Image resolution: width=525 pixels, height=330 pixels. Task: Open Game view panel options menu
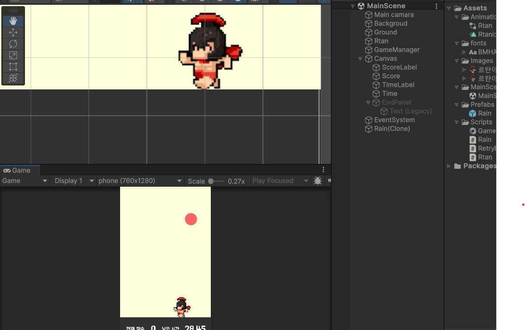(323, 170)
